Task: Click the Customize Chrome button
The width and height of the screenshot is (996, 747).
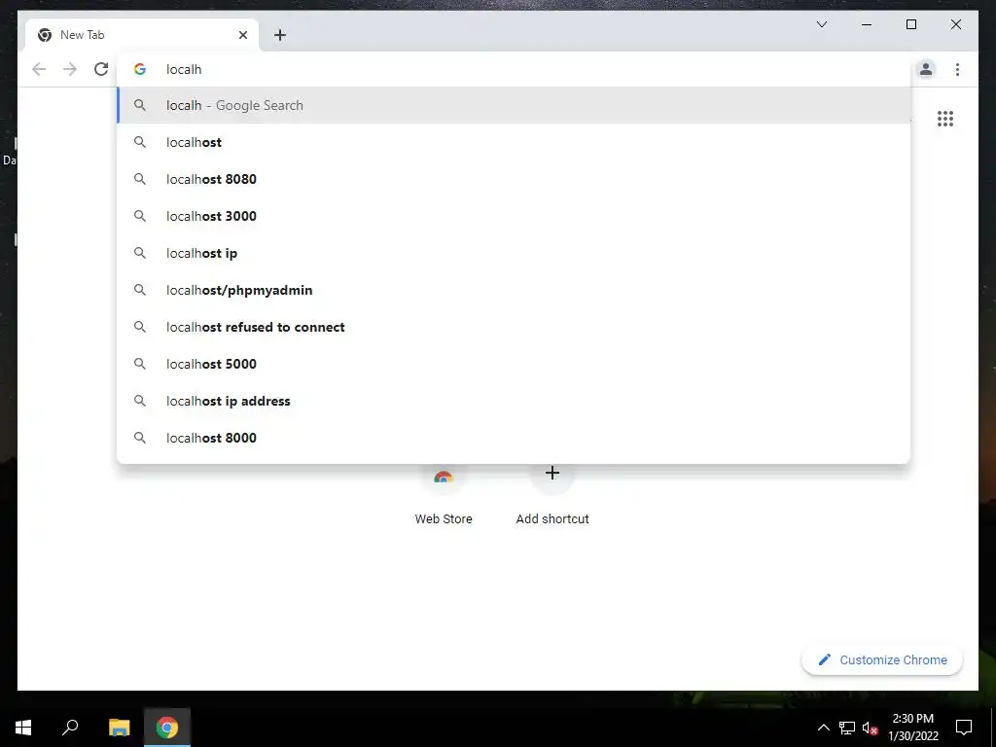Action: click(x=882, y=660)
